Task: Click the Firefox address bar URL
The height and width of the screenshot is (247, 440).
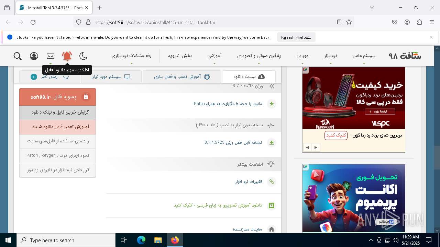Action: [155, 22]
